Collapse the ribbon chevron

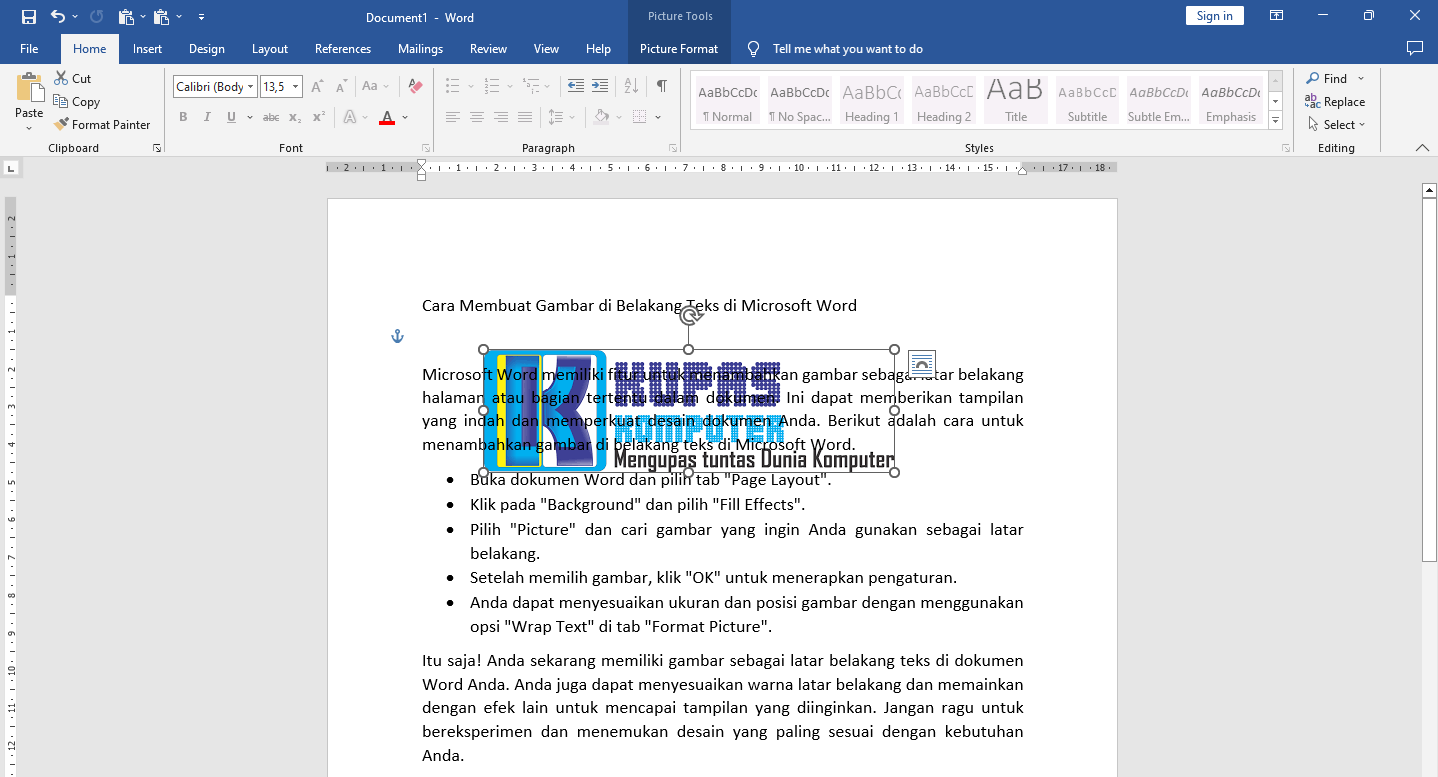point(1422,148)
